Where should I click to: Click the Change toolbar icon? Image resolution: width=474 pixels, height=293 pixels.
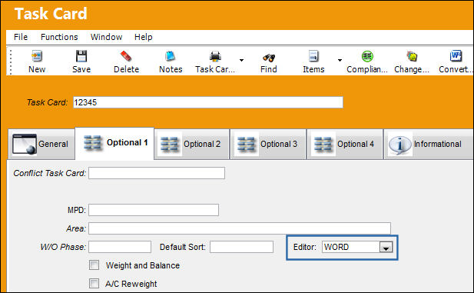pos(412,56)
